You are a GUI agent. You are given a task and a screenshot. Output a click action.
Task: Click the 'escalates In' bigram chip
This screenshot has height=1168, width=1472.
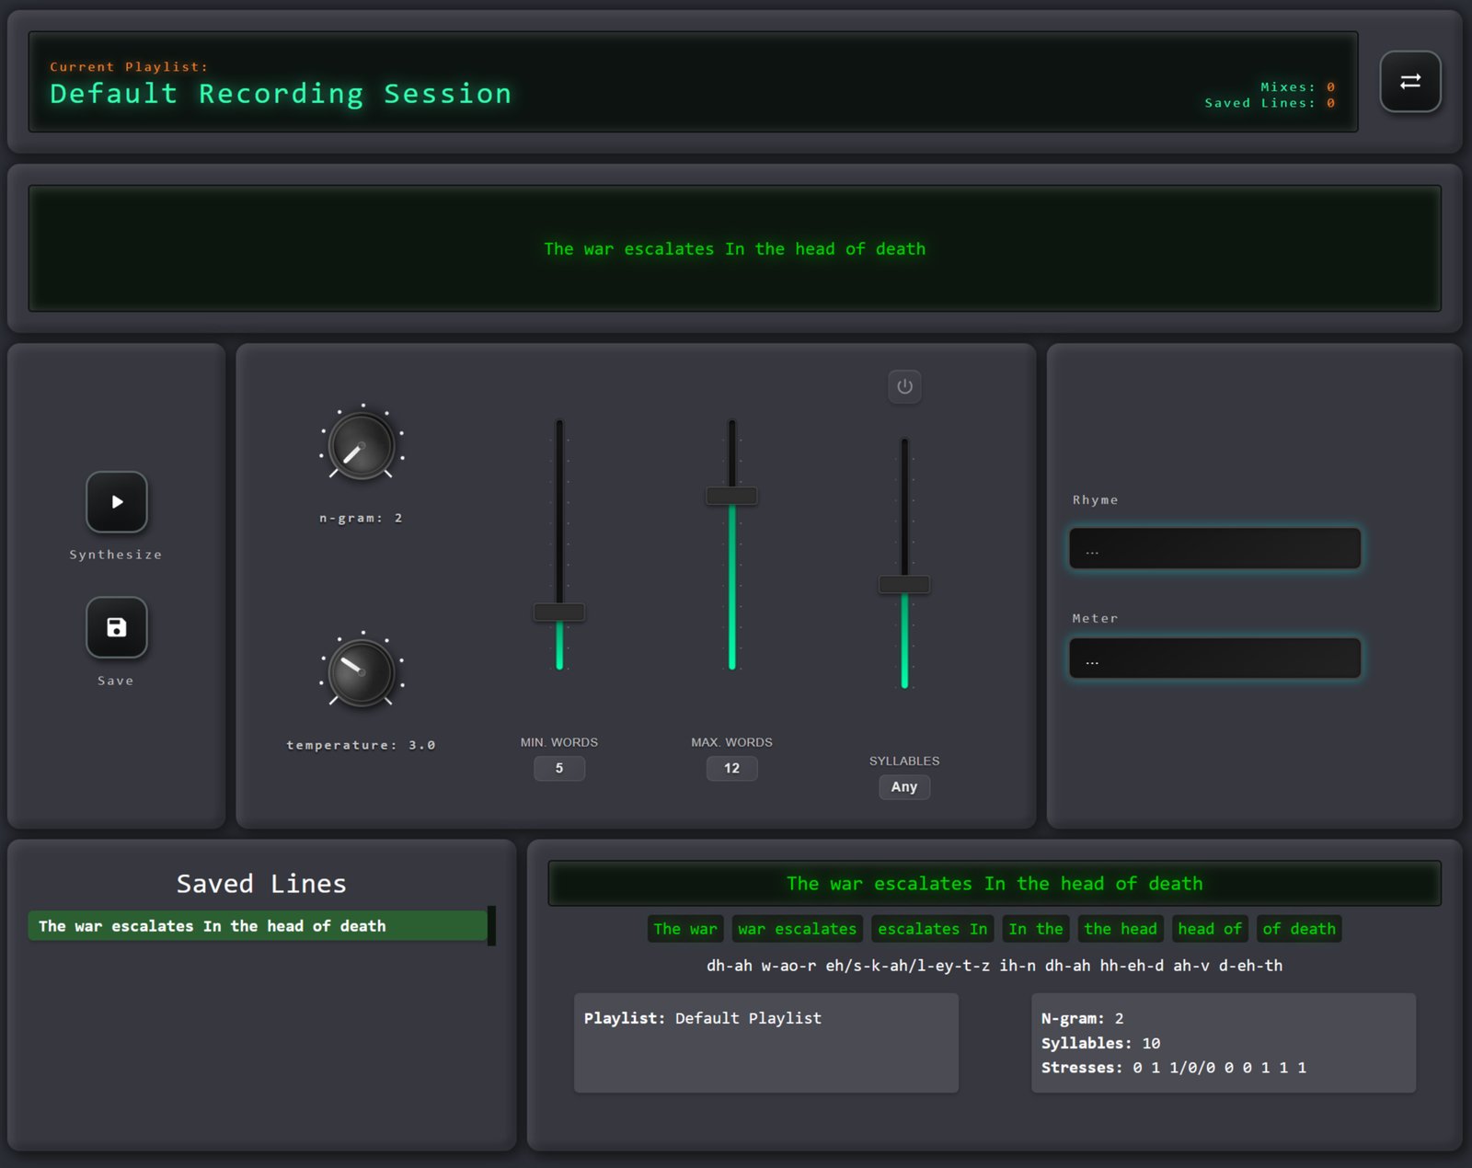click(x=933, y=929)
